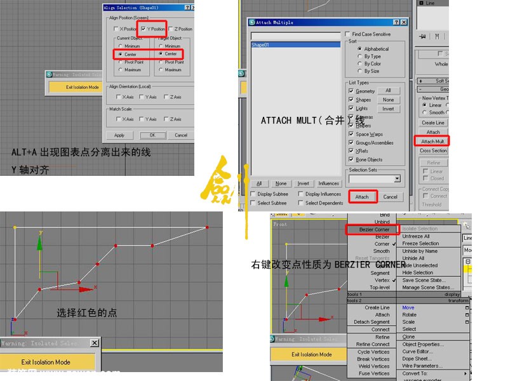Click the Attach button in Attach Multiple dialog
This screenshot has height=381, width=508.
point(362,197)
